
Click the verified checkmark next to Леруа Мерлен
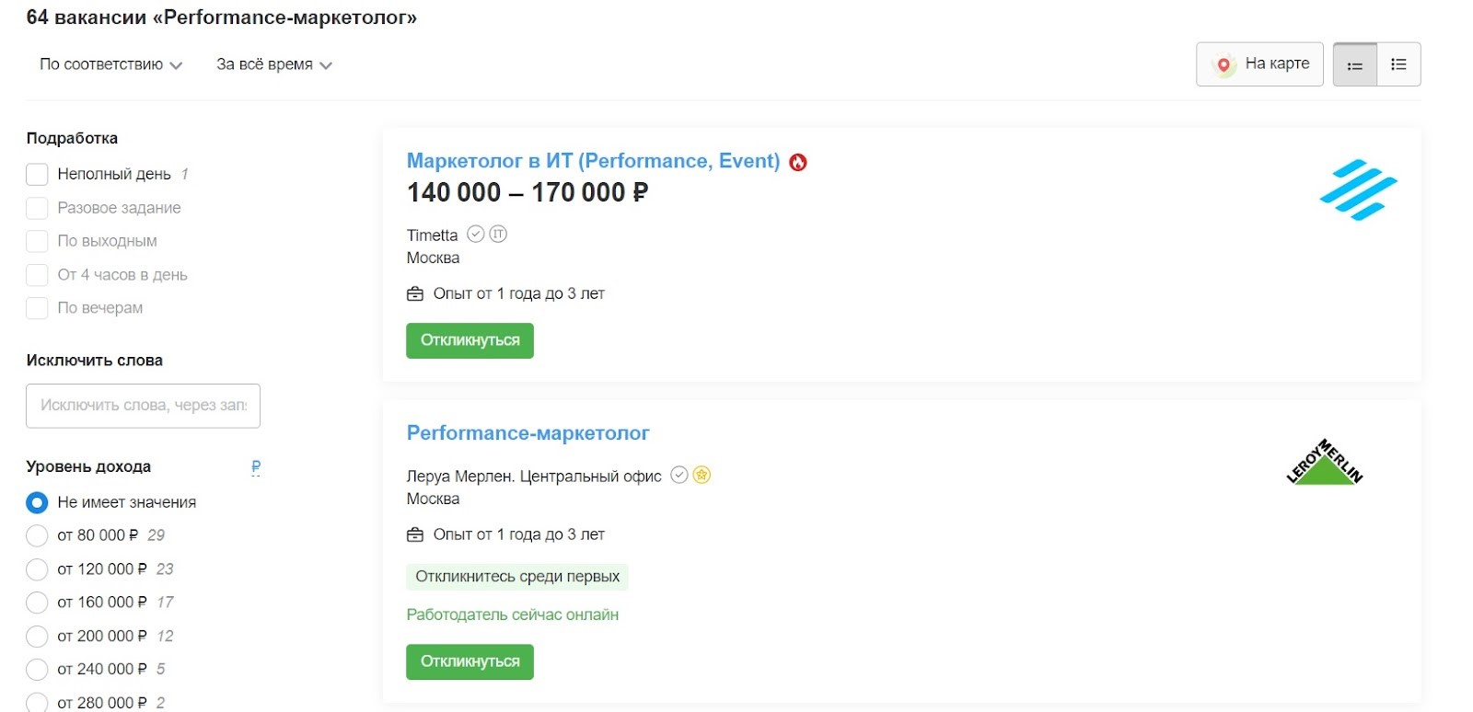[679, 475]
